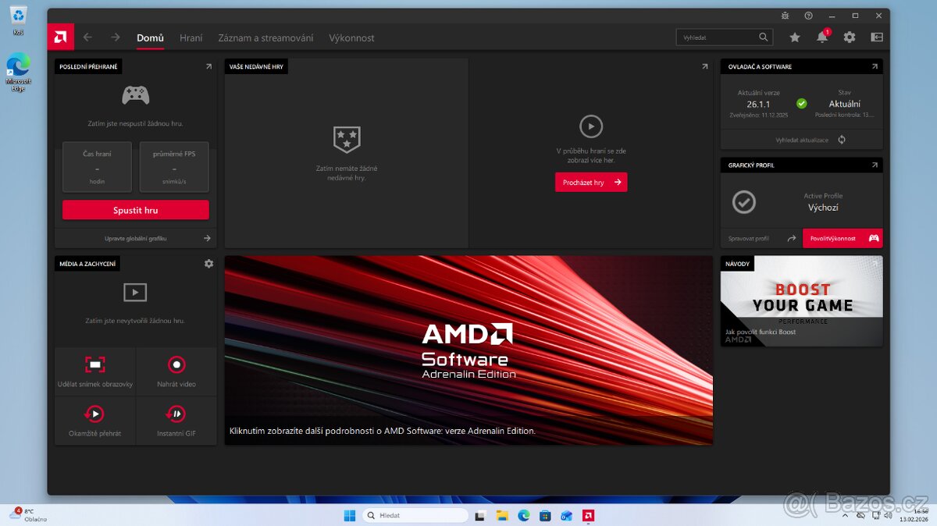This screenshot has height=526, width=937.
Task: Click the Vyhledat search field
Action: point(717,37)
